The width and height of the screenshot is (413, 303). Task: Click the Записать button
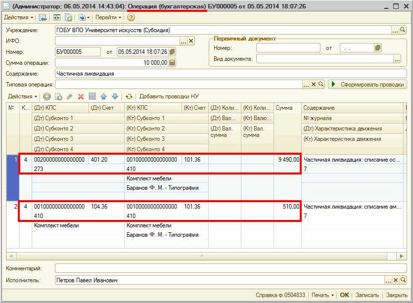pyautogui.click(x=367, y=296)
